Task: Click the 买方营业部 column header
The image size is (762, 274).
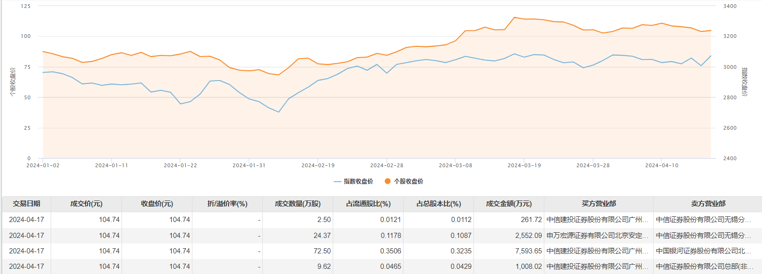Action: click(x=598, y=204)
